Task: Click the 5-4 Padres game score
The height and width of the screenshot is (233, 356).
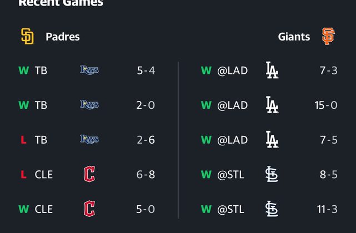Action: pos(146,70)
